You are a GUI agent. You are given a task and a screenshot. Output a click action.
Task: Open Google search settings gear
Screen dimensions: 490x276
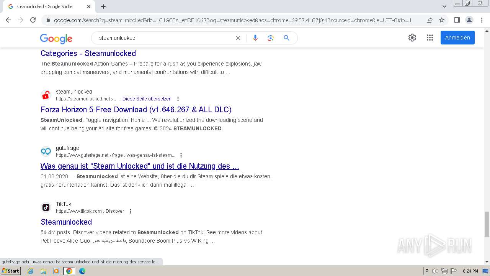coord(412,38)
